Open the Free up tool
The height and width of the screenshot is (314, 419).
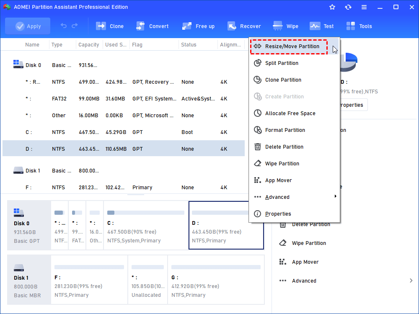point(198,26)
